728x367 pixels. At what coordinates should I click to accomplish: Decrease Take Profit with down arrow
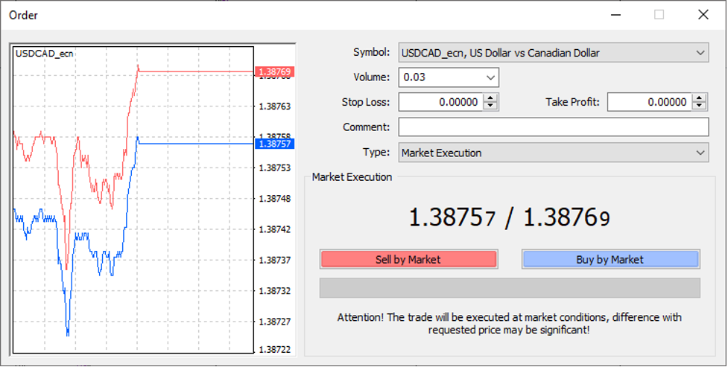tap(699, 106)
